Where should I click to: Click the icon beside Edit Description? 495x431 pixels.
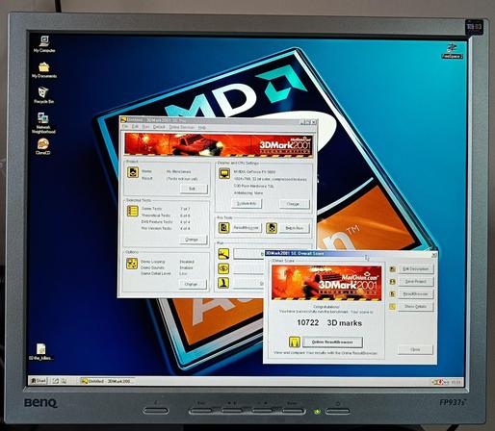(x=393, y=269)
